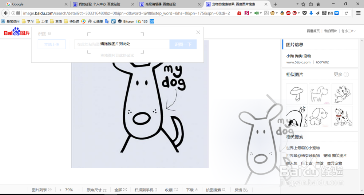This screenshot has width=364, height=195.
Task: Zoom out with the minus icon
Action: click(x=79, y=190)
